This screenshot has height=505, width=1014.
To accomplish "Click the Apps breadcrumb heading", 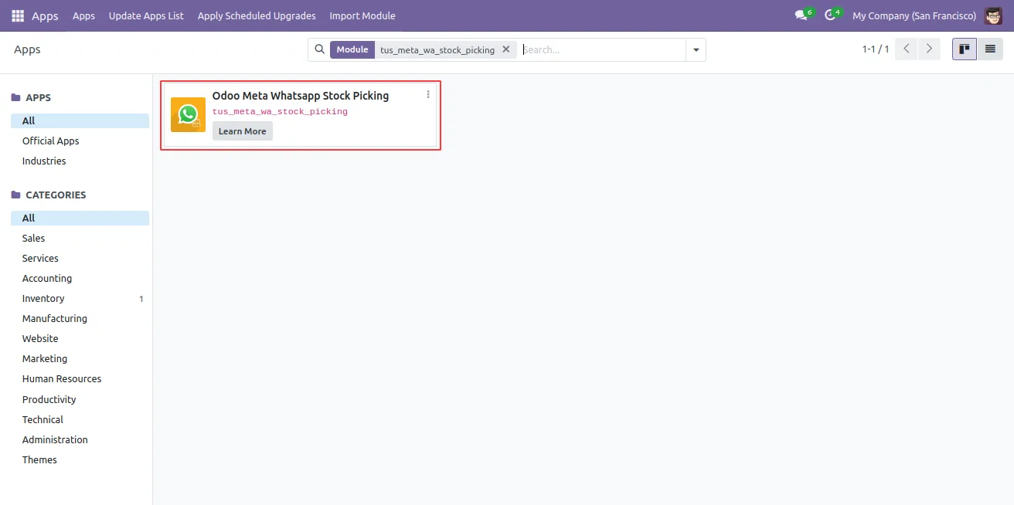I will click(27, 49).
